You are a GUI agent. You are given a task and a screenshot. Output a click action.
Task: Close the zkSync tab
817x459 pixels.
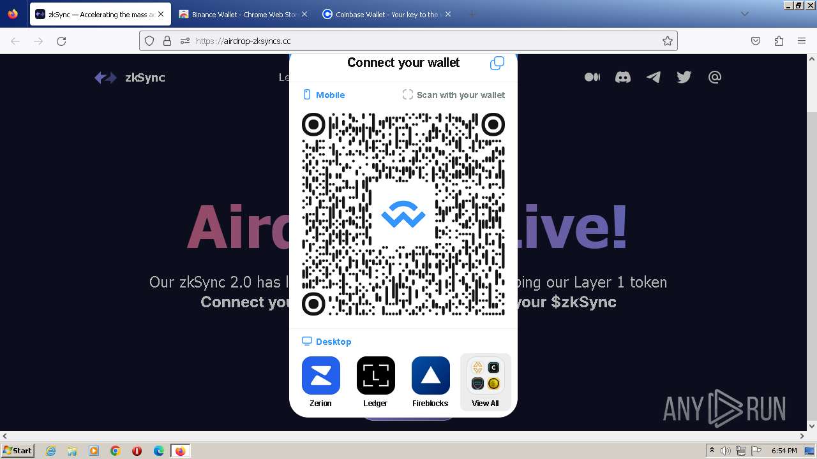(x=161, y=14)
